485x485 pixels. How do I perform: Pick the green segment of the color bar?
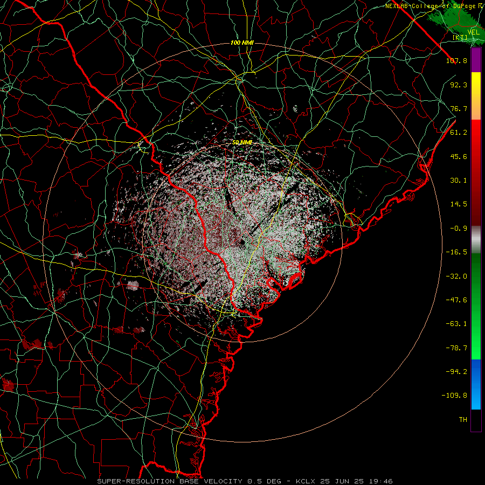476,306
